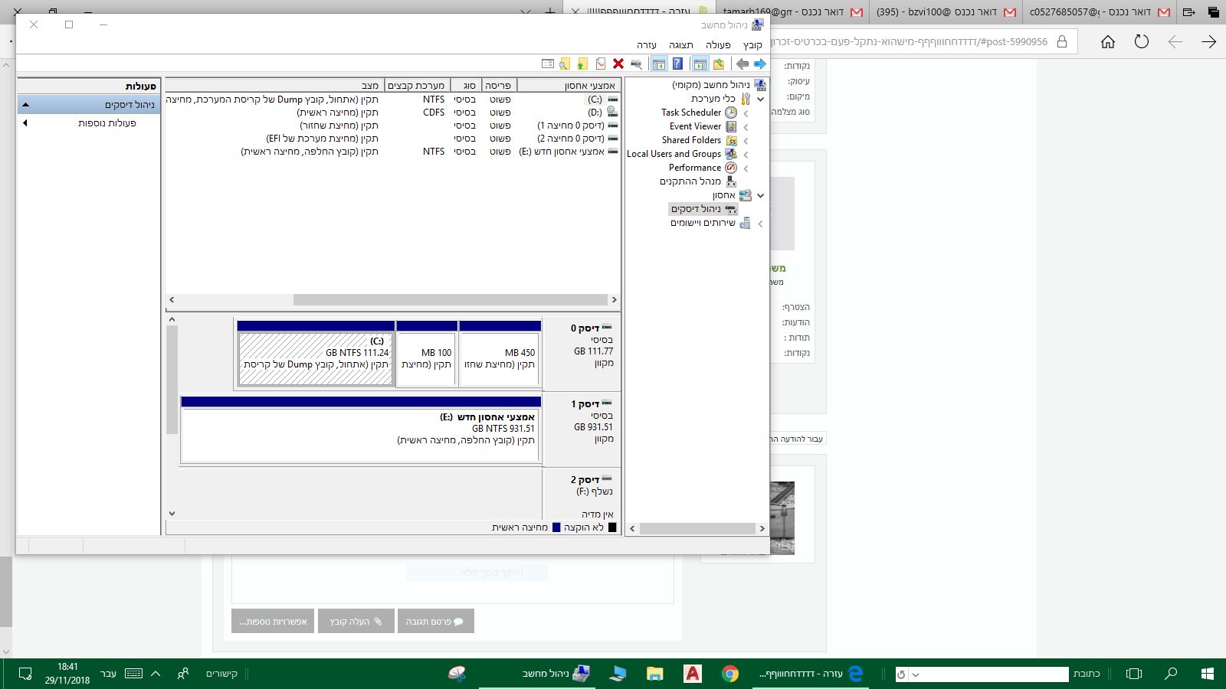The image size is (1226, 689).
Task: Collapse the אחסון (Storage) node
Action: click(x=760, y=195)
